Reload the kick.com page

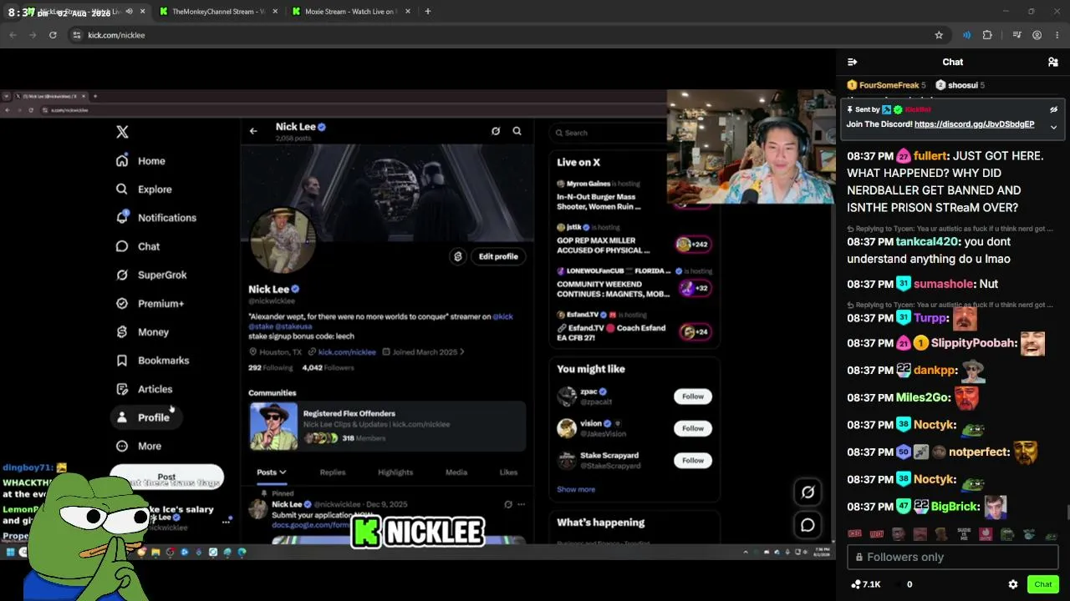pos(53,35)
